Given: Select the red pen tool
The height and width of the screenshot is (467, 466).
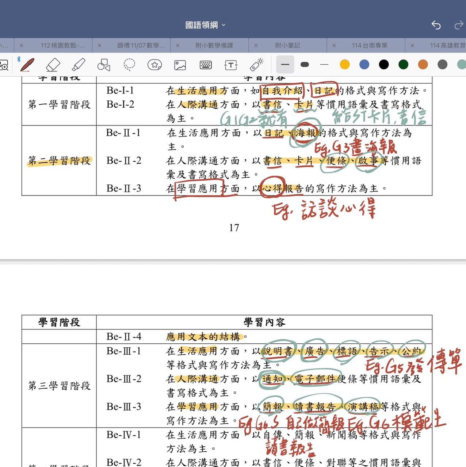Looking at the screenshot, I should (27, 65).
